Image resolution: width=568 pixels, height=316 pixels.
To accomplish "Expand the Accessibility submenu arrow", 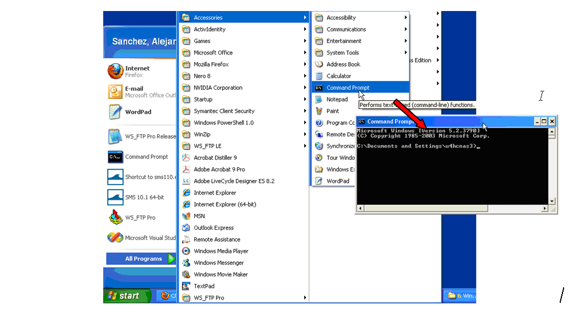I will tap(406, 17).
